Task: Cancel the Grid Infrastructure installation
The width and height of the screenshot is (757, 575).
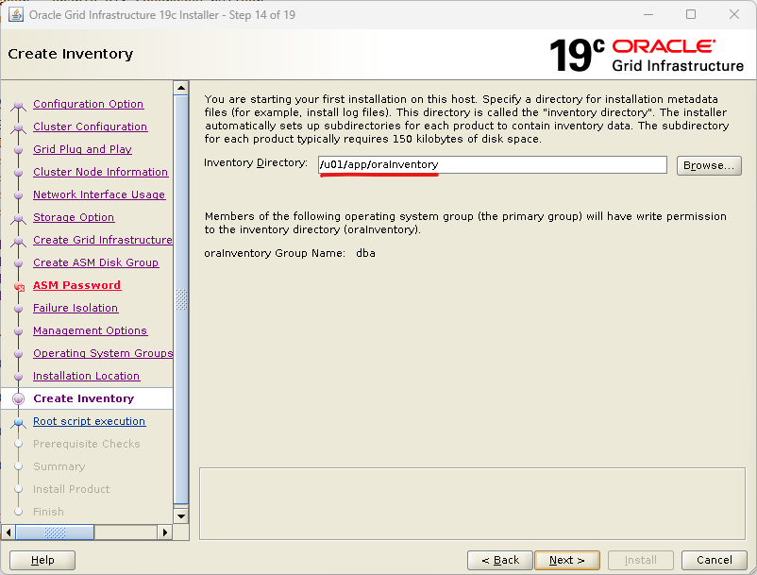Action: coord(715,560)
